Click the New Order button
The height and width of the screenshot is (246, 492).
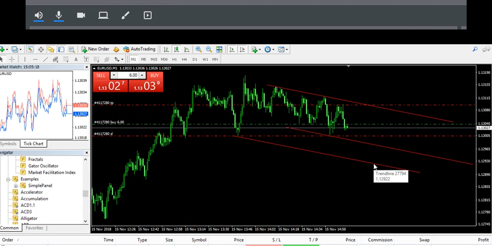click(x=95, y=49)
